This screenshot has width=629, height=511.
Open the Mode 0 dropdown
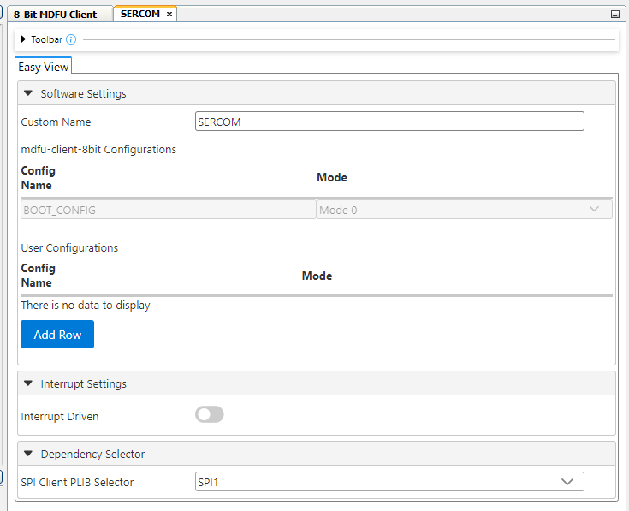coord(464,210)
